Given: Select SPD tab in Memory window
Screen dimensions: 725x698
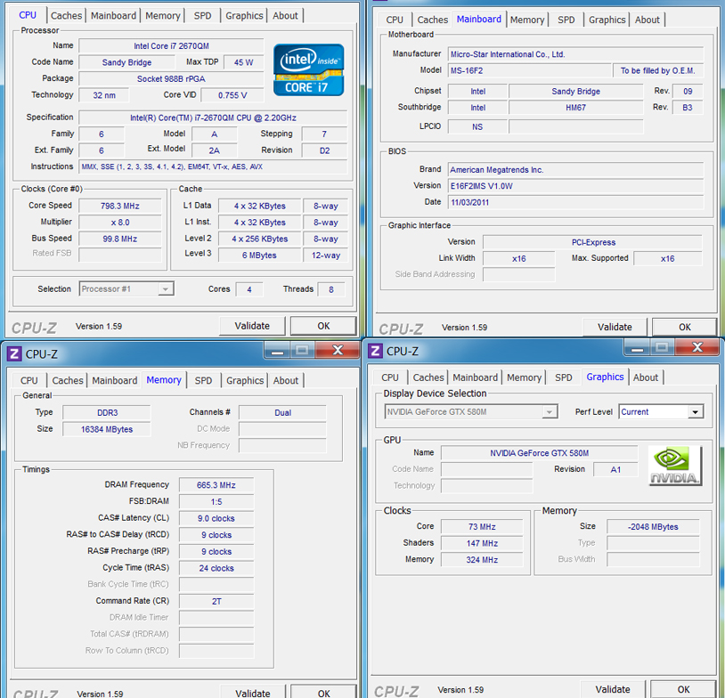Looking at the screenshot, I should point(203,380).
